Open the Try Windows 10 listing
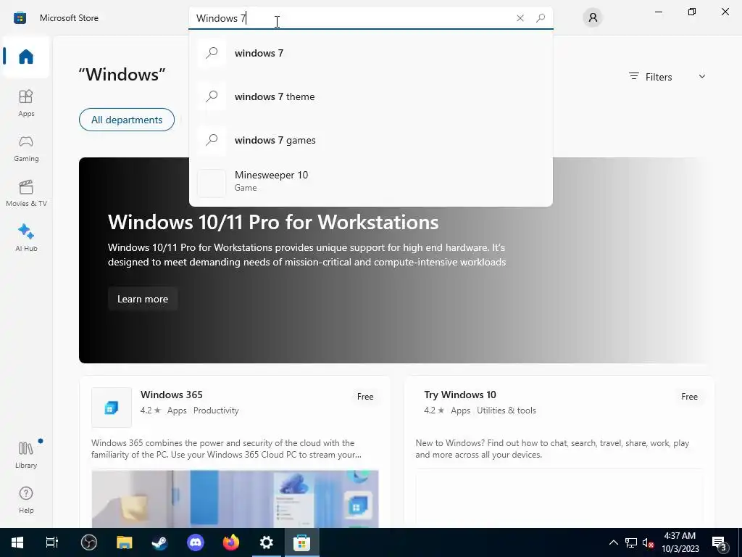The image size is (742, 557). pyautogui.click(x=559, y=451)
